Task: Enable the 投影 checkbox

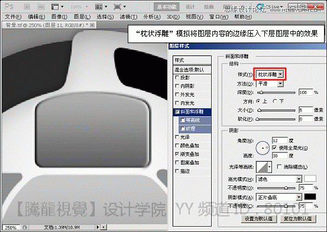Action: pos(177,77)
